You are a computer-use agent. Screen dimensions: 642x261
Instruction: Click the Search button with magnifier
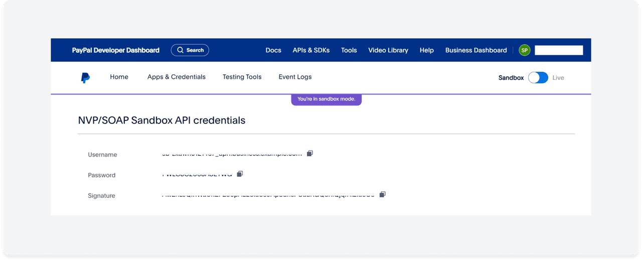pyautogui.click(x=190, y=50)
